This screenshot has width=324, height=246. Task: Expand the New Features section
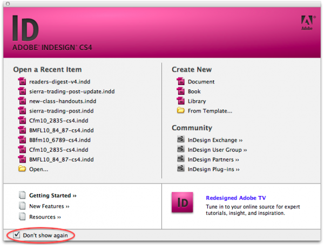tap(49, 206)
